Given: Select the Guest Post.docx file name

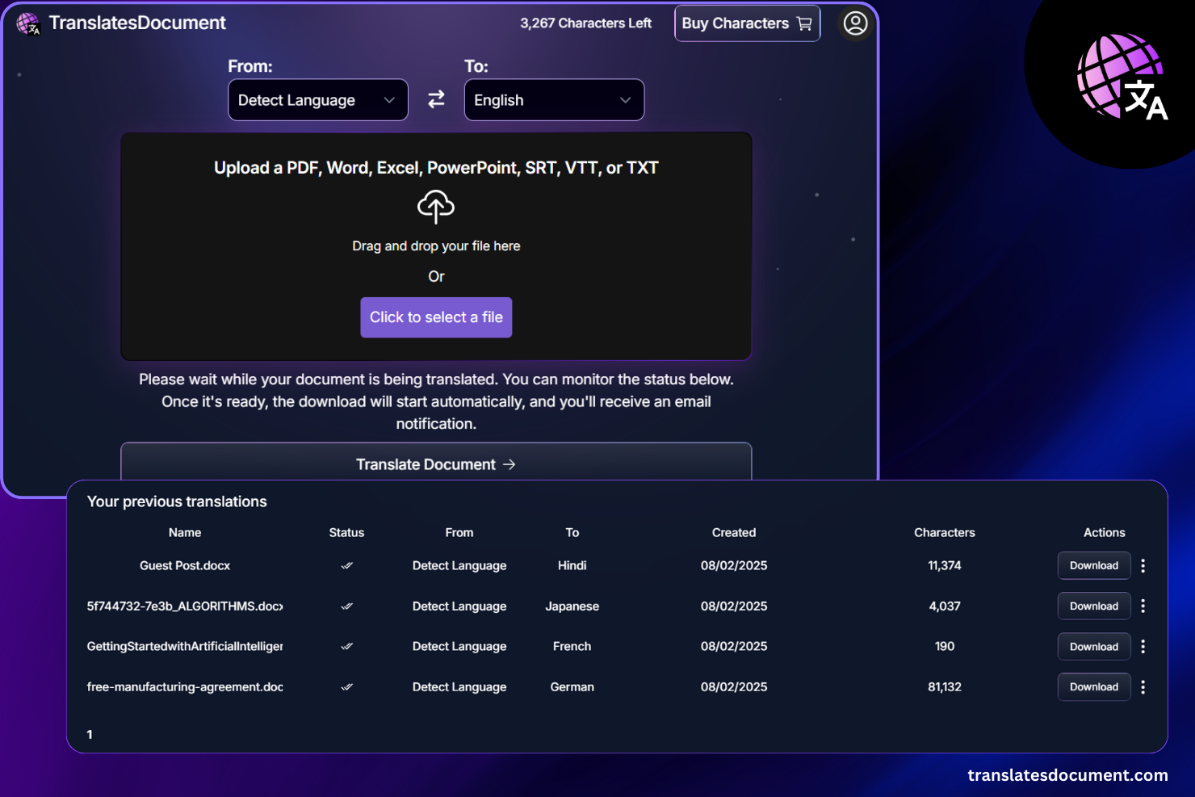Looking at the screenshot, I should click(x=185, y=566).
